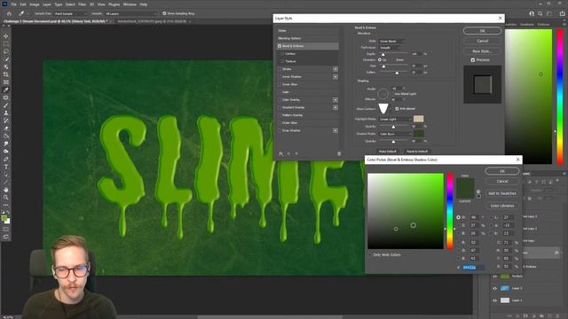Click the shadow color swatch in Layer Style
Image resolution: width=568 pixels, height=319 pixels.
pyautogui.click(x=418, y=134)
